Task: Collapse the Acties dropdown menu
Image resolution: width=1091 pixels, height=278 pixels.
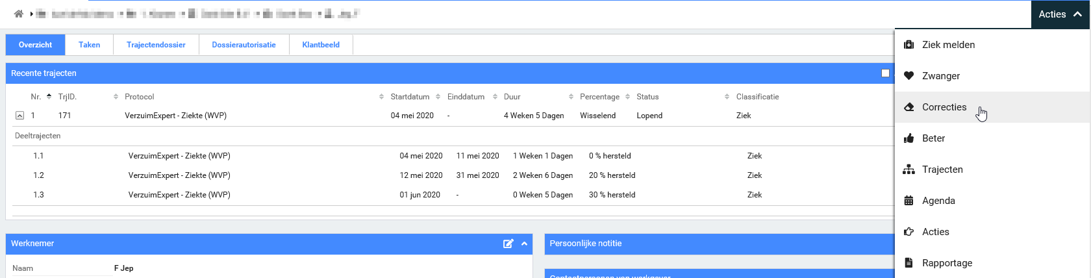Action: [1060, 14]
